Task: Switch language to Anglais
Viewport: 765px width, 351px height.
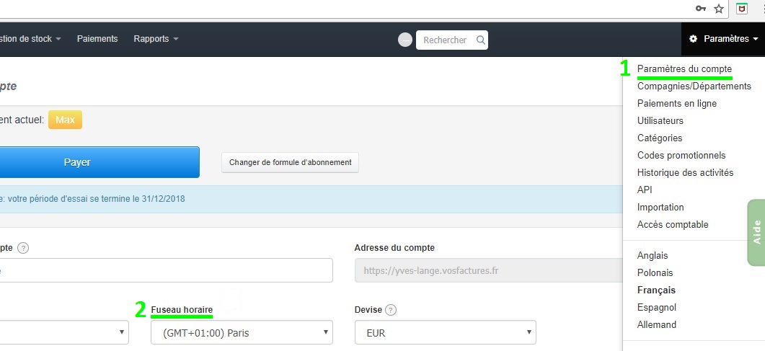Action: tap(653, 255)
